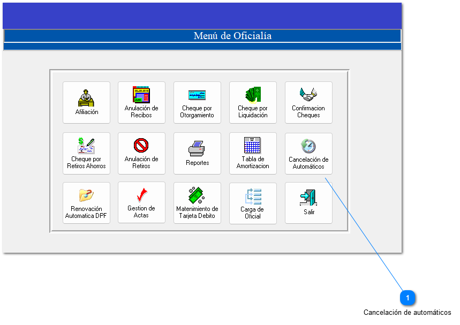Click the numbered callout marker 1

(x=408, y=297)
